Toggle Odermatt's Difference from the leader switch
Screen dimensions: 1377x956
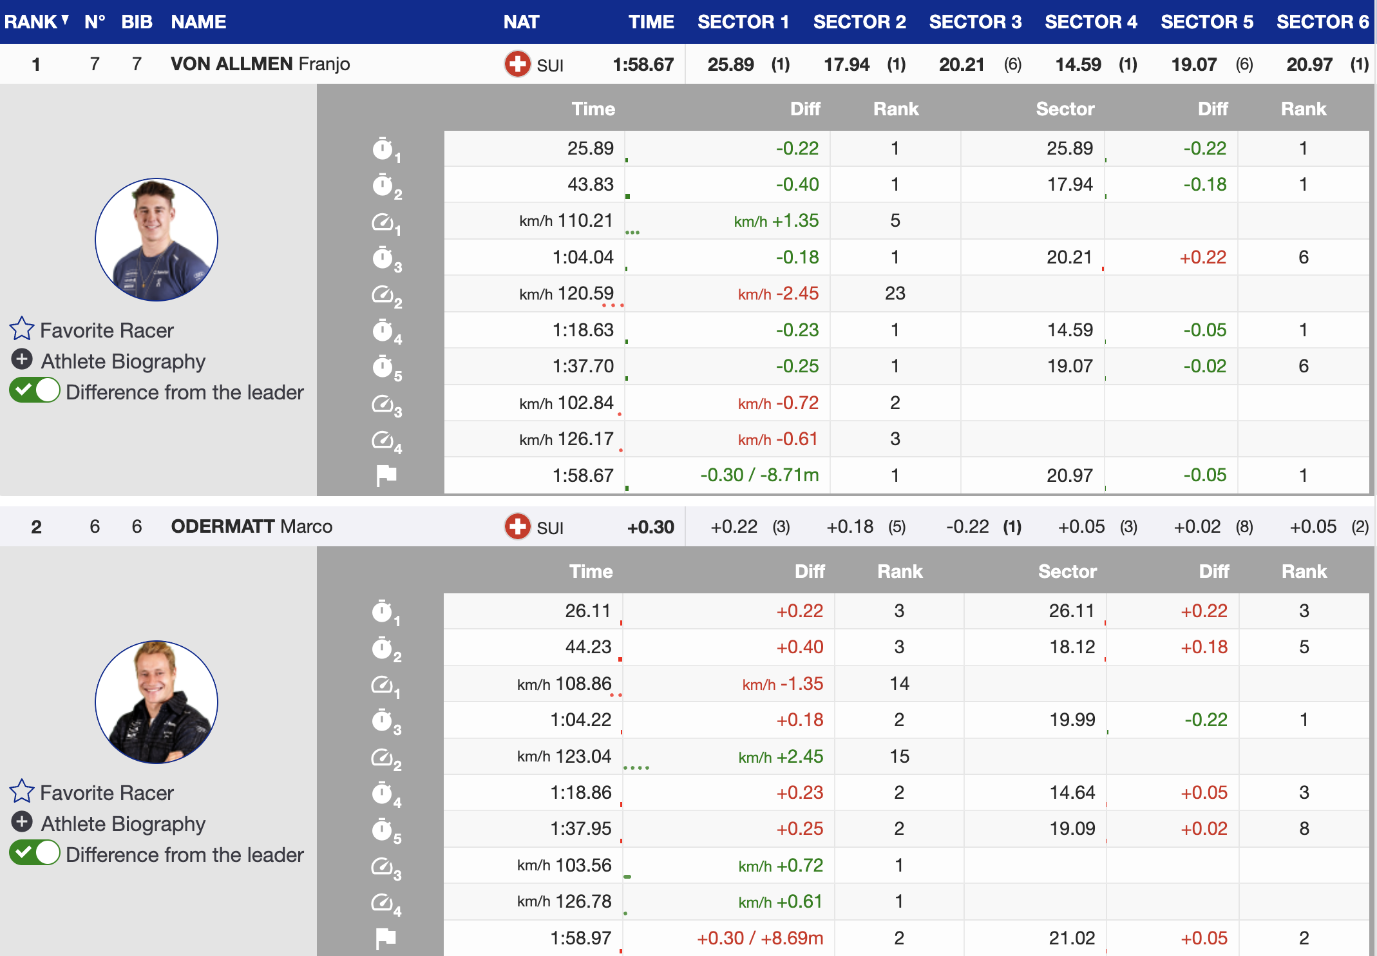35,853
